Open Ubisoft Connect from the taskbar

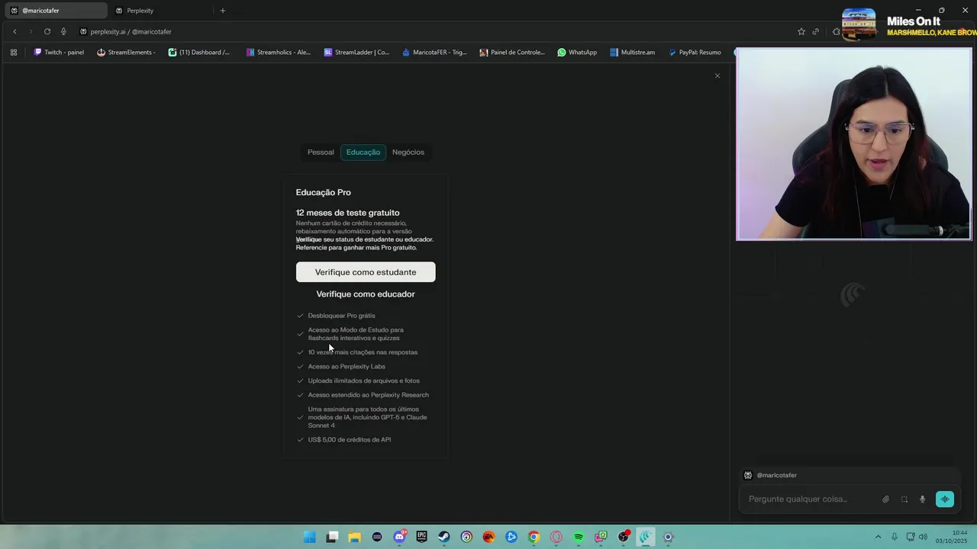coord(466,537)
